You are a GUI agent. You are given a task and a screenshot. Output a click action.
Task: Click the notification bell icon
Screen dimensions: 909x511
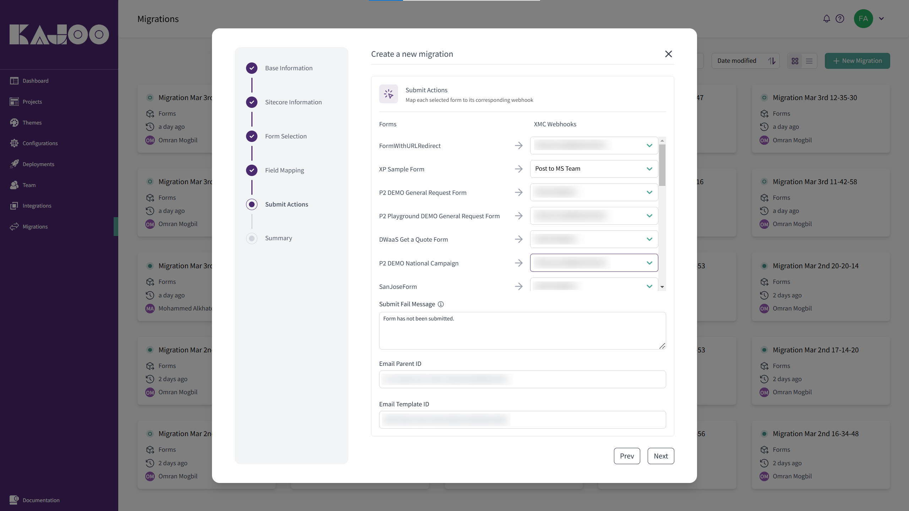click(x=826, y=19)
